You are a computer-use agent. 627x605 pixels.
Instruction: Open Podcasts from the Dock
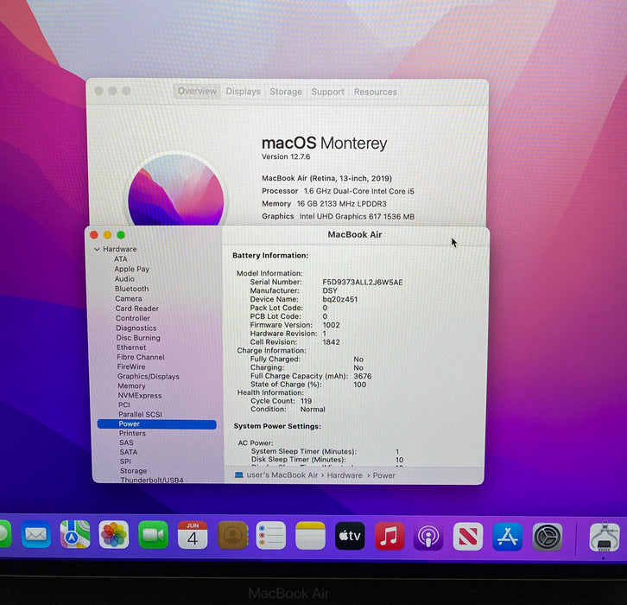point(428,536)
